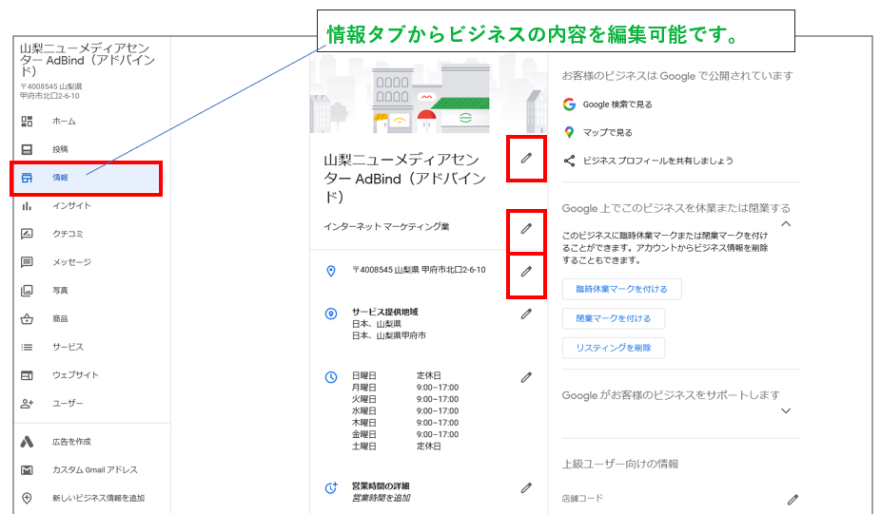Click the Products (商品) basket icon
881x514 pixels.
click(27, 318)
